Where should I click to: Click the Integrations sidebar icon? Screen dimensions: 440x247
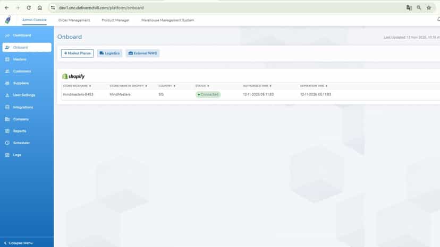(7, 107)
